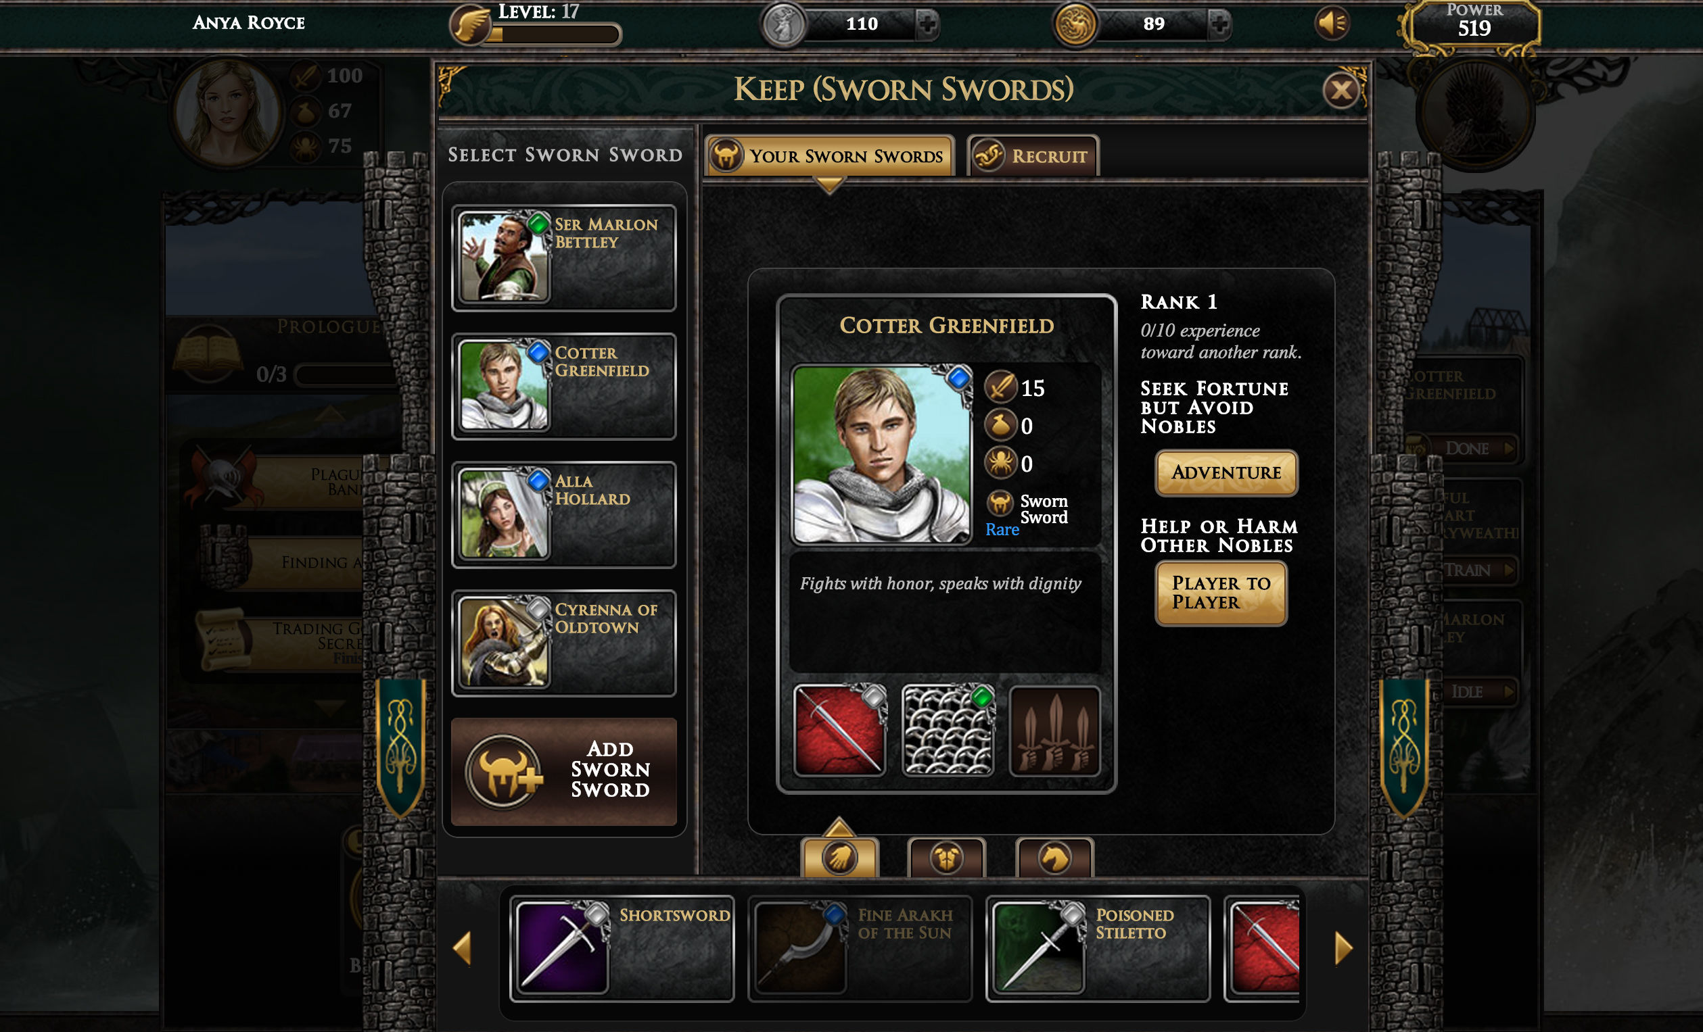
Task: Add gold dragons with plus button
Action: [1219, 24]
